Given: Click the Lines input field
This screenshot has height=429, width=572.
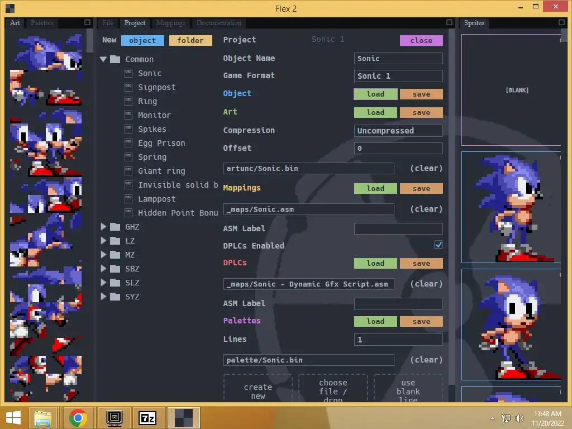Looking at the screenshot, I should [x=398, y=339].
